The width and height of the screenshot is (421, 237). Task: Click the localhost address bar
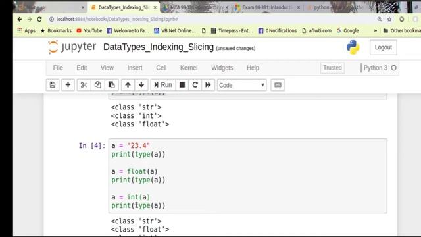coord(117,19)
